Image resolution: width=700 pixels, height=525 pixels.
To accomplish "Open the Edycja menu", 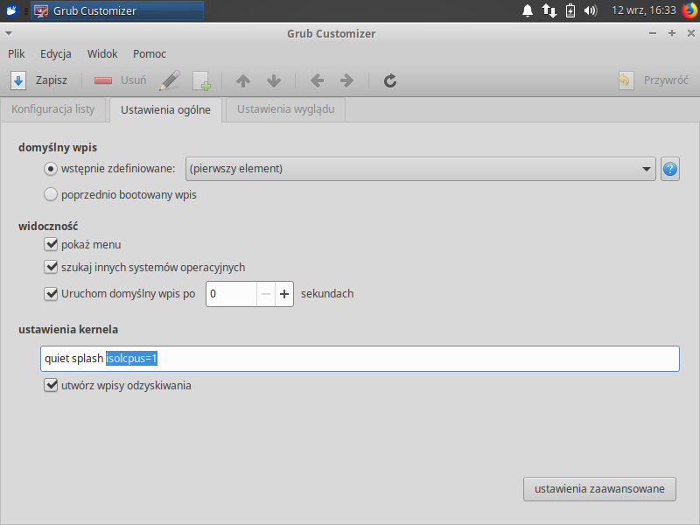I will pyautogui.click(x=56, y=54).
